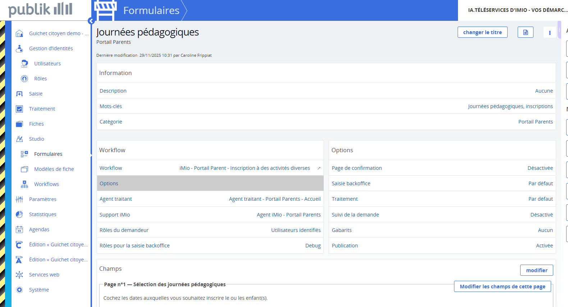Screen dimensions: 568x307
Task: Click the second Édition Guichet citoyen icon
Action: [x=19, y=260]
